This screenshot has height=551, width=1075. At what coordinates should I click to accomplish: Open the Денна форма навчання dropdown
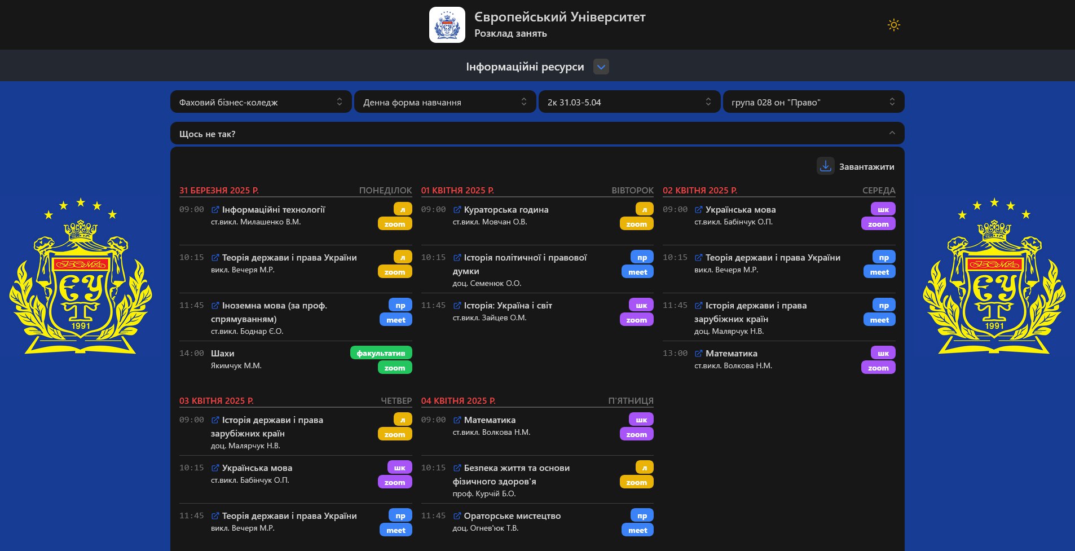pyautogui.click(x=444, y=102)
